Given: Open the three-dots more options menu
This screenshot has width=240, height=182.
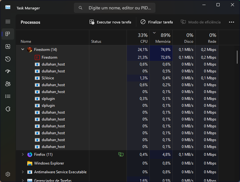Looking at the screenshot, I should tap(232, 22).
